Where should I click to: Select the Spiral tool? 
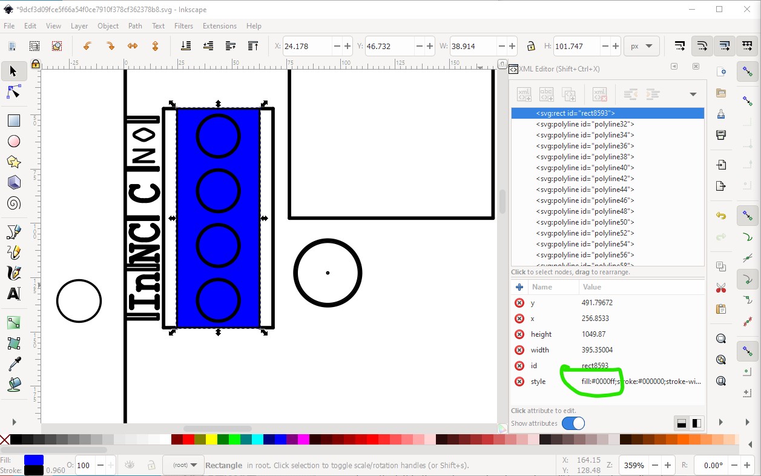13,203
